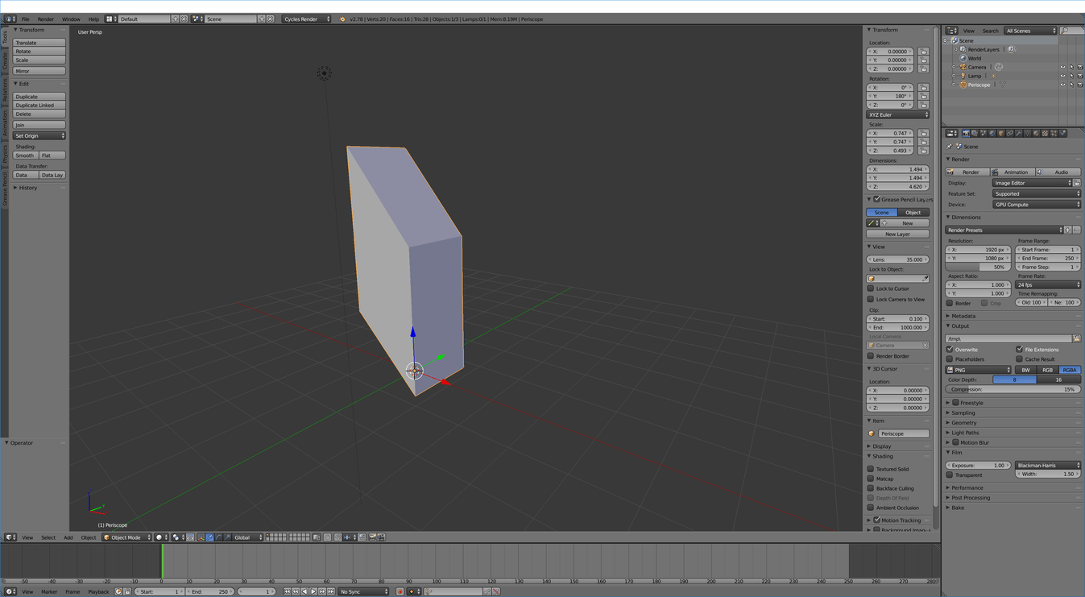Screen dimensions: 1085x597
Task: Click the resolution percentage 50% slider
Action: [978, 267]
